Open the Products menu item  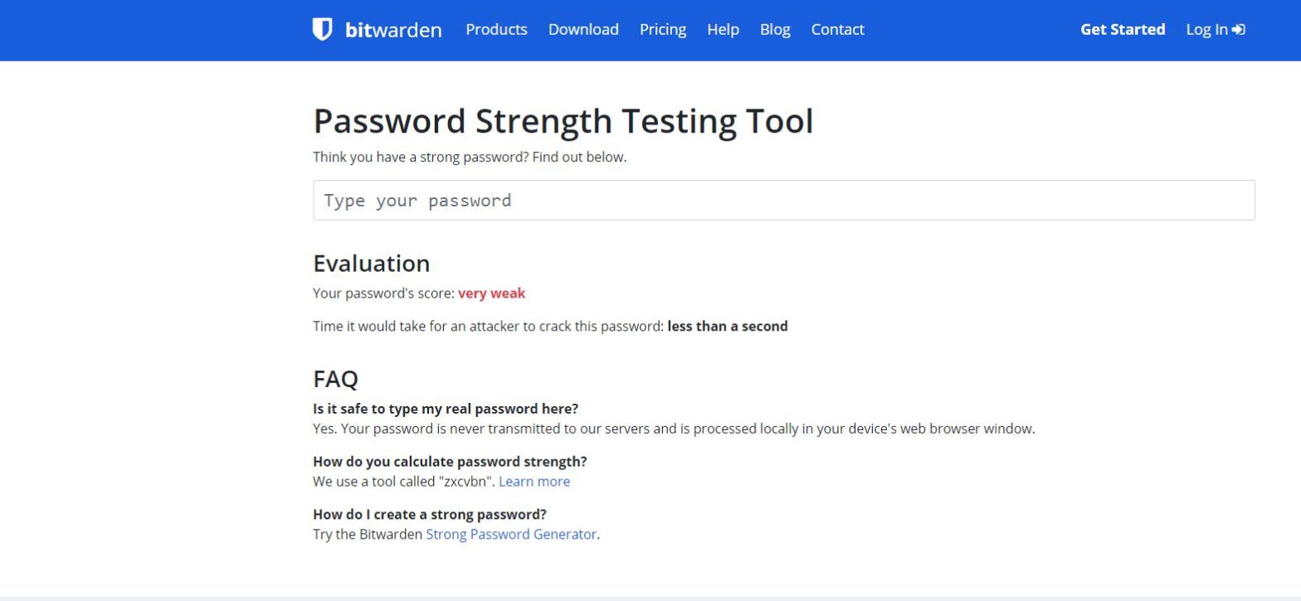tap(496, 29)
